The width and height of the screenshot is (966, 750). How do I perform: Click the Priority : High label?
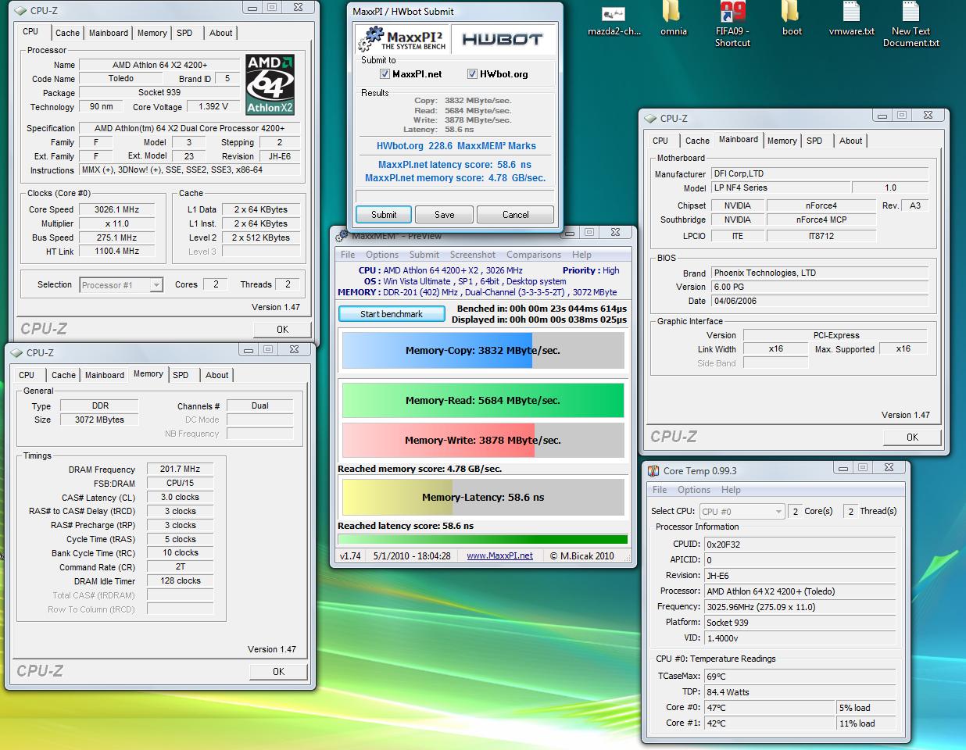click(591, 270)
